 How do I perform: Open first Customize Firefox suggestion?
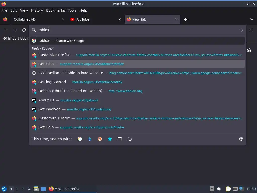[x=137, y=55]
